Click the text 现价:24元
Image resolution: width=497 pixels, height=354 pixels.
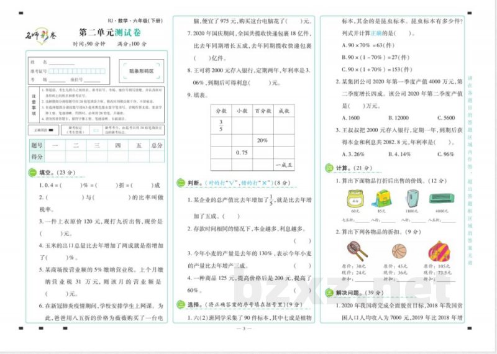click(x=354, y=273)
